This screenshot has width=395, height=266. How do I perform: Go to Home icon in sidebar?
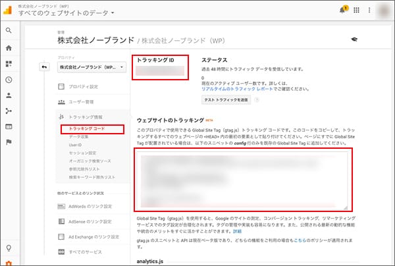pyautogui.click(x=9, y=48)
